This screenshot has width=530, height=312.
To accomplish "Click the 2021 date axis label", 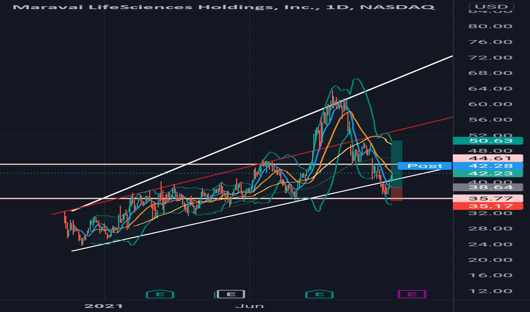I will click(x=103, y=306).
